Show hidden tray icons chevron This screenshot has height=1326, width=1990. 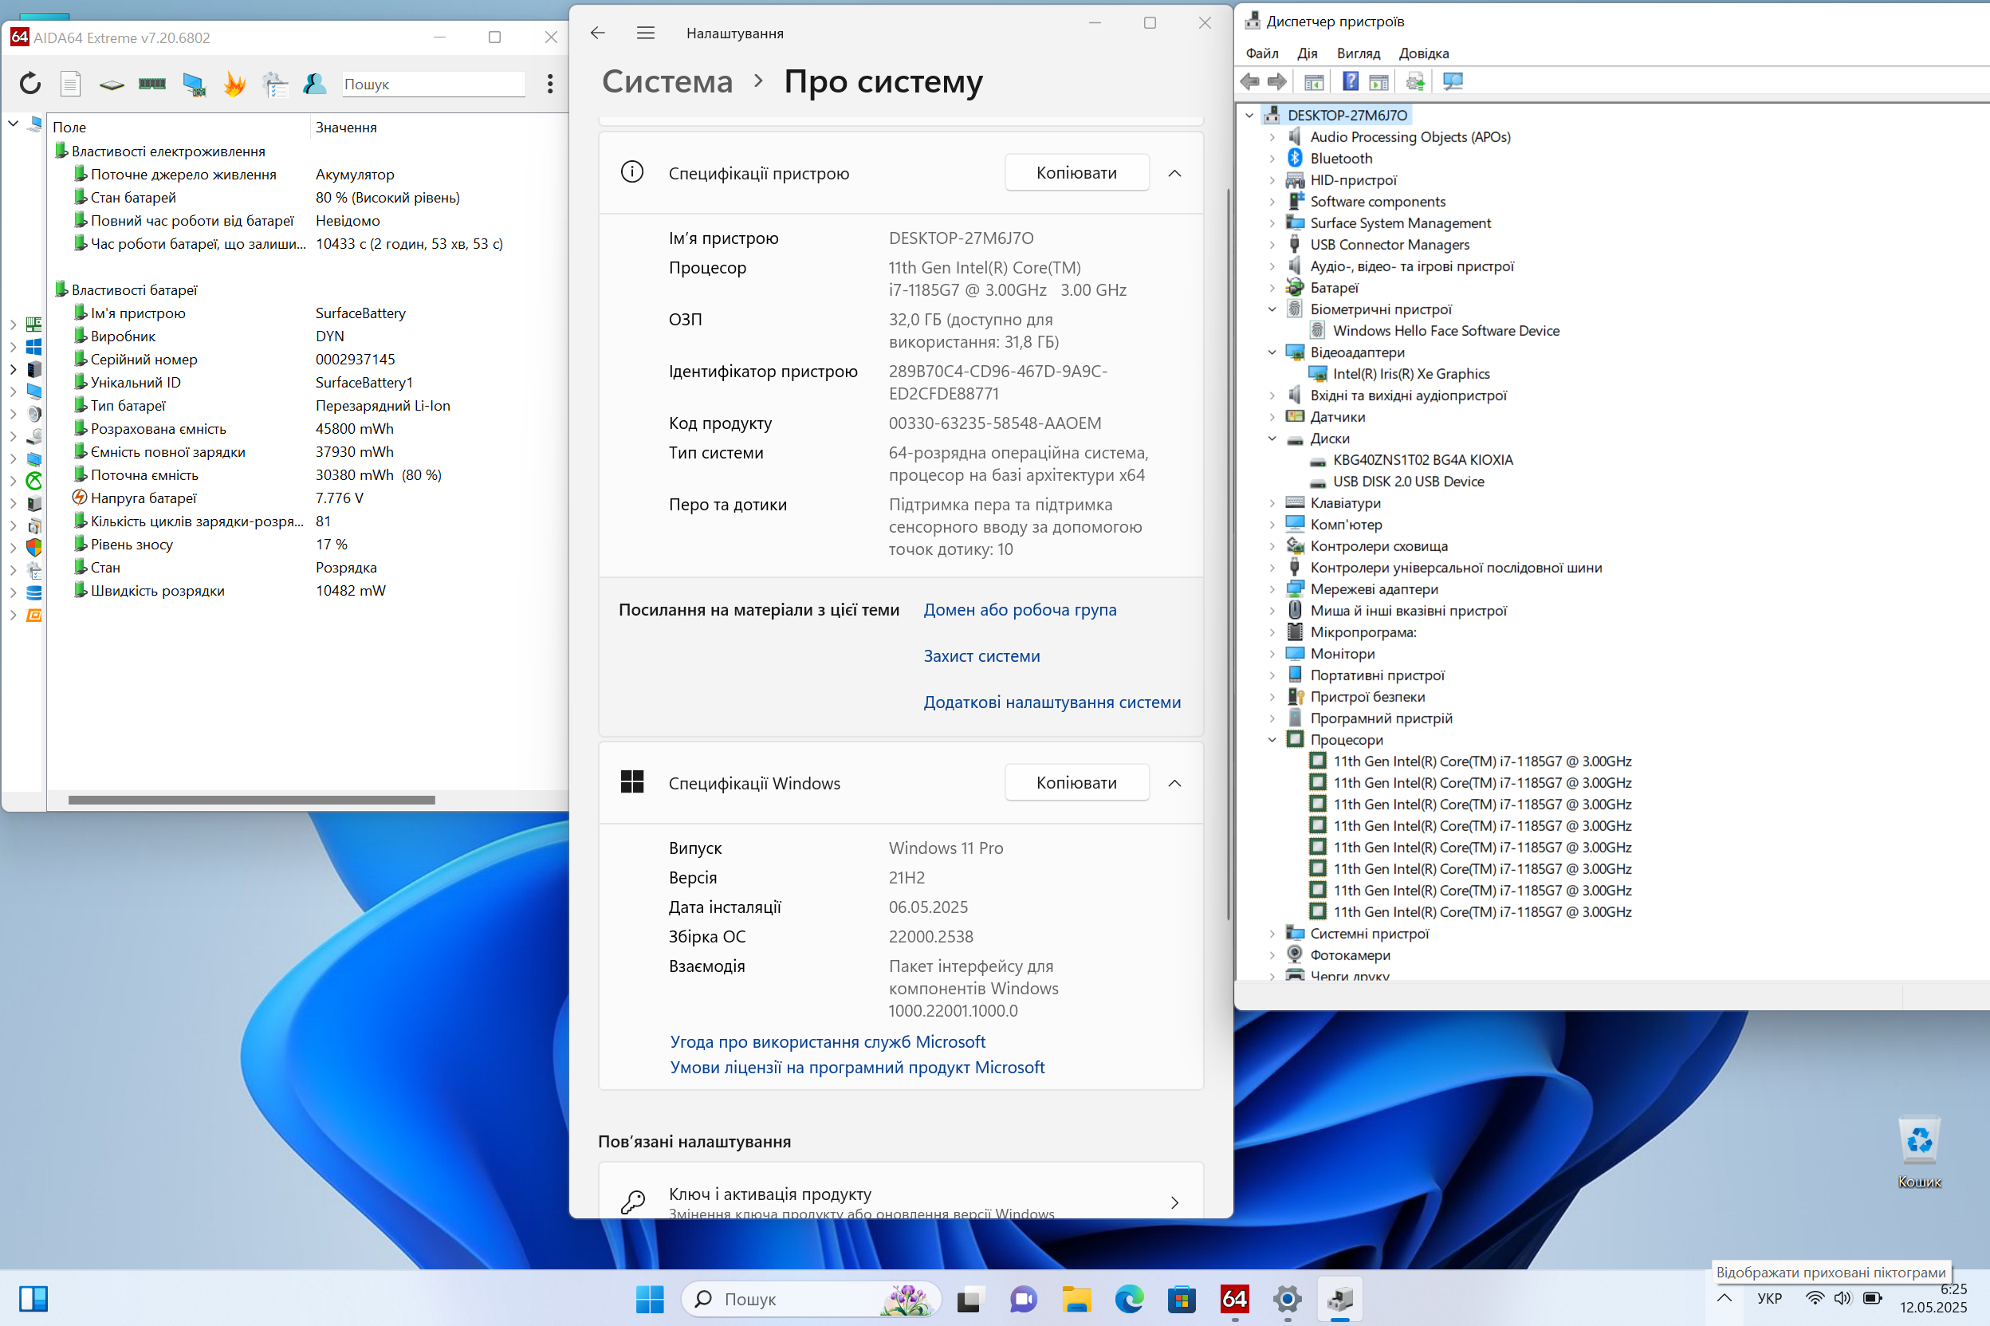[1725, 1298]
